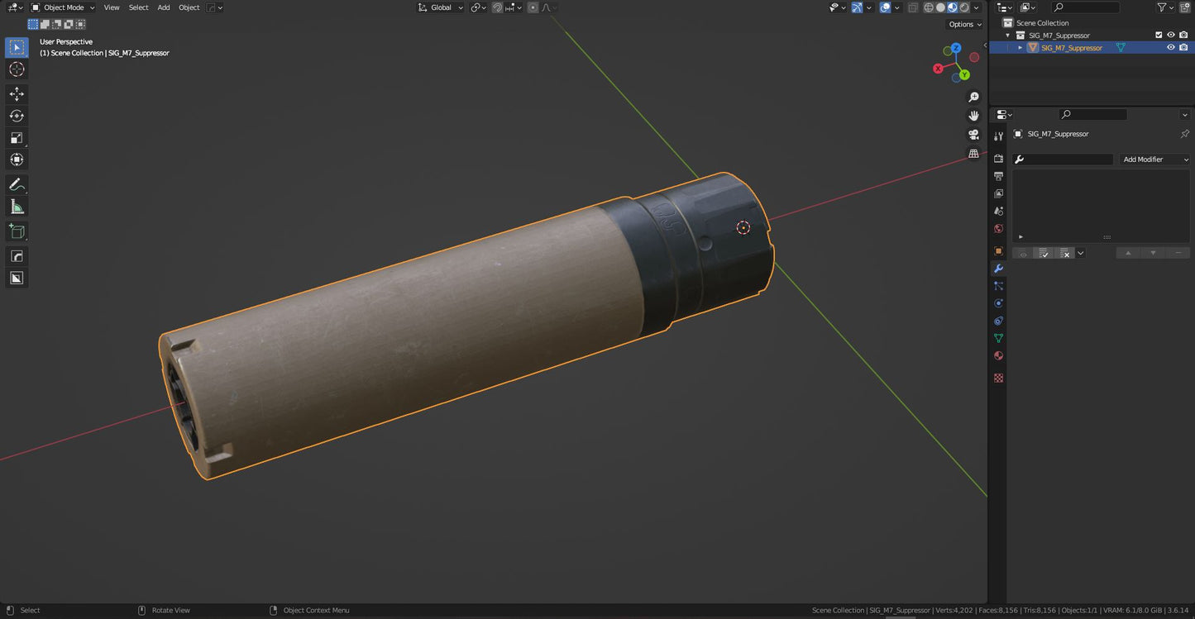The width and height of the screenshot is (1195, 619).
Task: Uncheck the SIG_M7_Suppressor collection exclude checkbox
Action: pyautogui.click(x=1159, y=36)
